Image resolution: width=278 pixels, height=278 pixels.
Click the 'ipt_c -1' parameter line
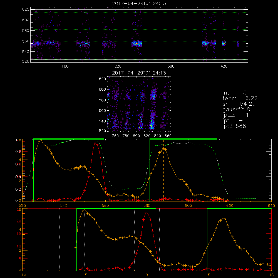(x=235, y=115)
